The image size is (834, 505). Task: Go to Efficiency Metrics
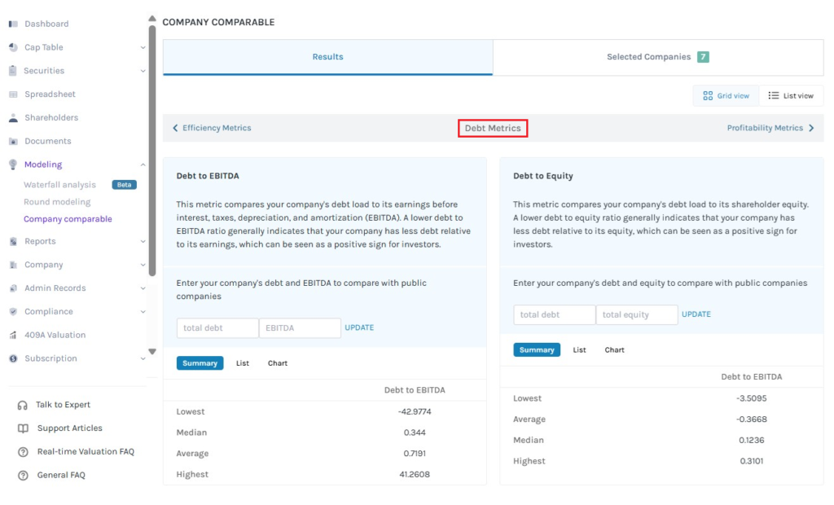[212, 128]
